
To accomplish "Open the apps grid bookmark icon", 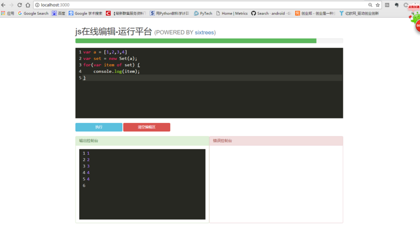I will pos(7,13).
